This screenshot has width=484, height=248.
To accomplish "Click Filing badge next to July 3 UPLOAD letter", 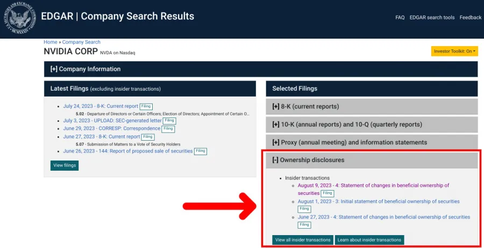I will click(169, 121).
